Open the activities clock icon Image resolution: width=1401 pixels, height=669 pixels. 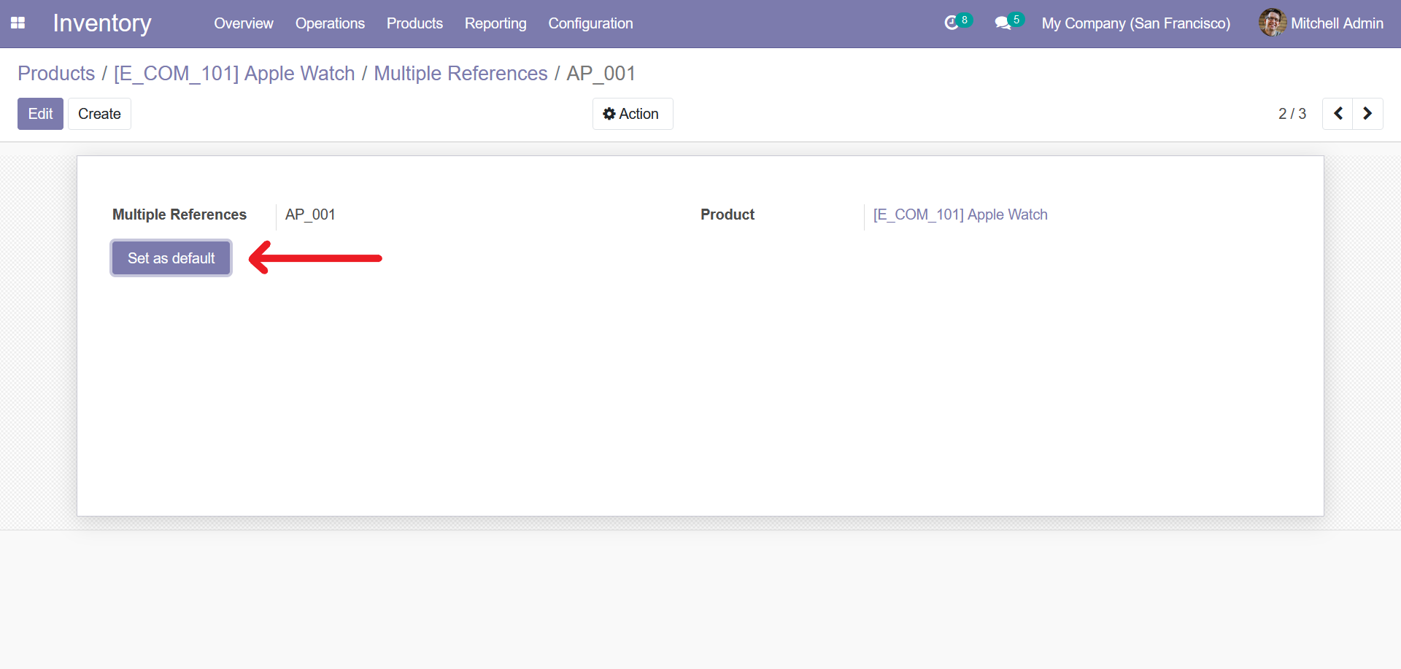pos(952,23)
